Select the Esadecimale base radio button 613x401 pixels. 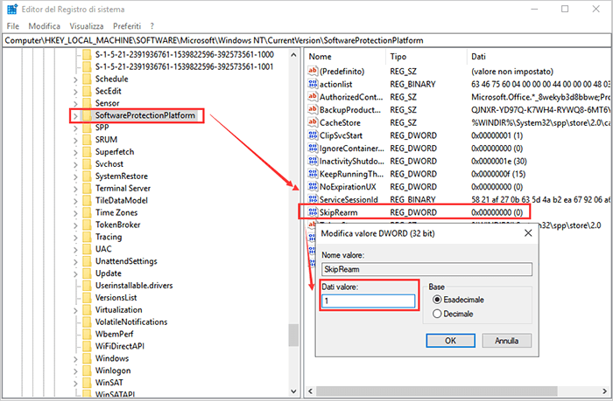[436, 299]
